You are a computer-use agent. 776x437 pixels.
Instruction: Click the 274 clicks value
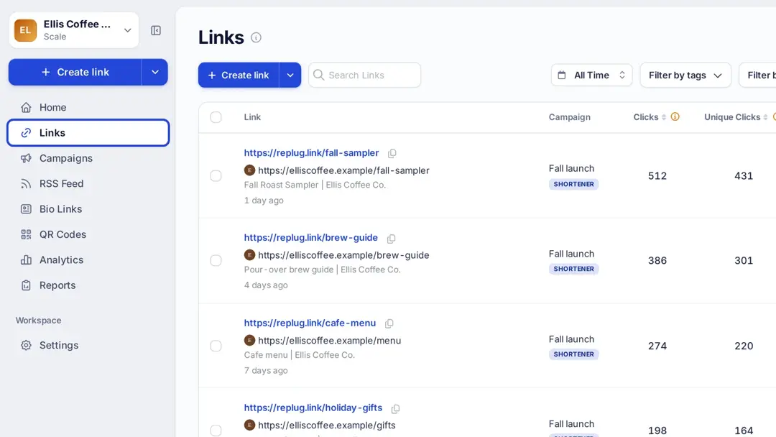point(657,346)
